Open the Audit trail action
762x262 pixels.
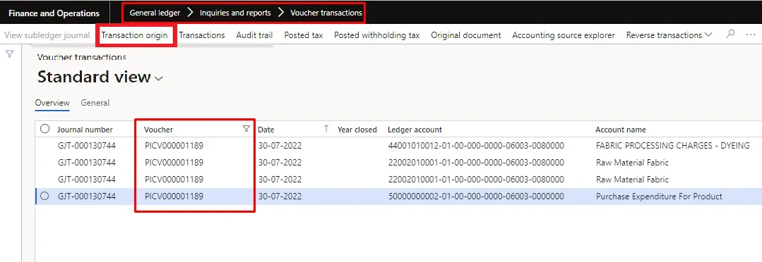254,35
